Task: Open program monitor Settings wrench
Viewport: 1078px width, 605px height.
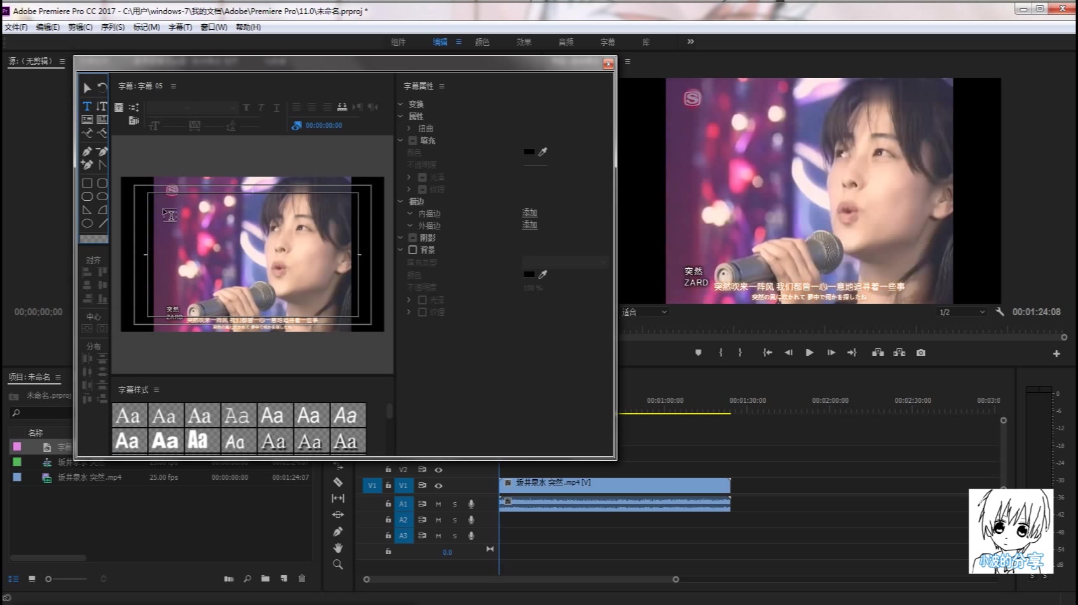Action: click(x=1000, y=312)
